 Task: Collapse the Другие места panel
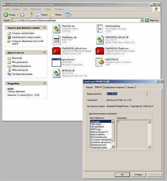[44, 52]
